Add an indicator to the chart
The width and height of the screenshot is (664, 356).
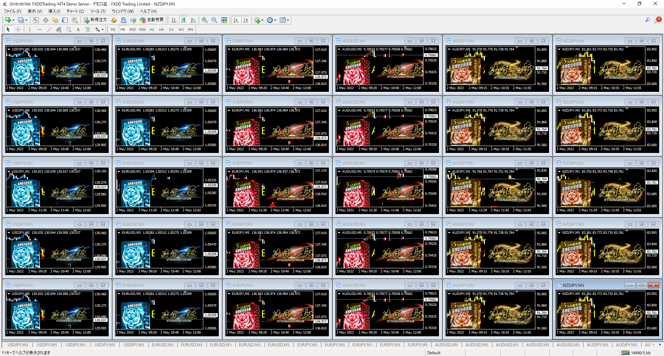pyautogui.click(x=257, y=20)
